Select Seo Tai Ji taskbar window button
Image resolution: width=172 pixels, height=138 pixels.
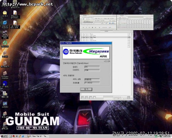coord(38,136)
